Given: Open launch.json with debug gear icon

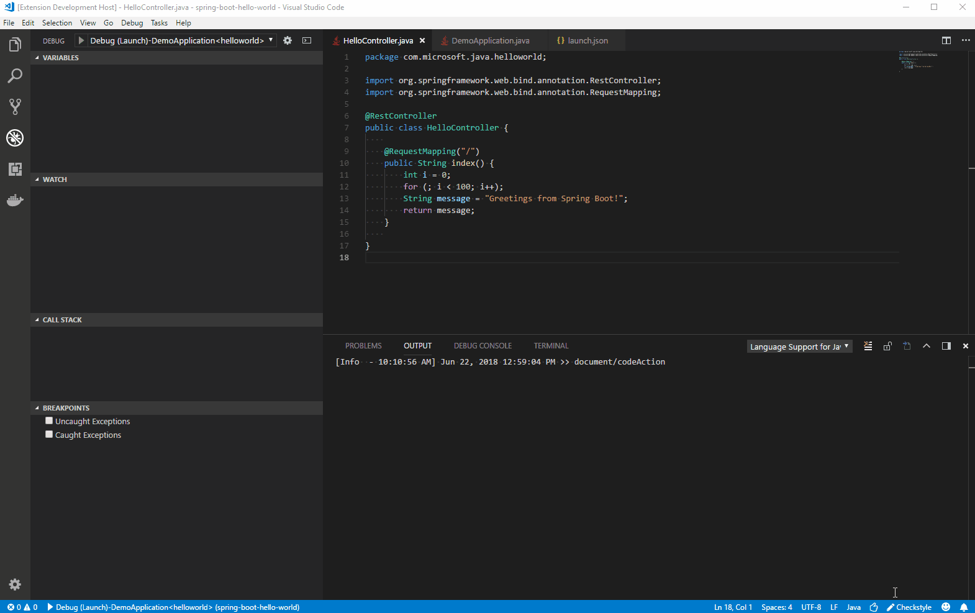Looking at the screenshot, I should pyautogui.click(x=288, y=40).
